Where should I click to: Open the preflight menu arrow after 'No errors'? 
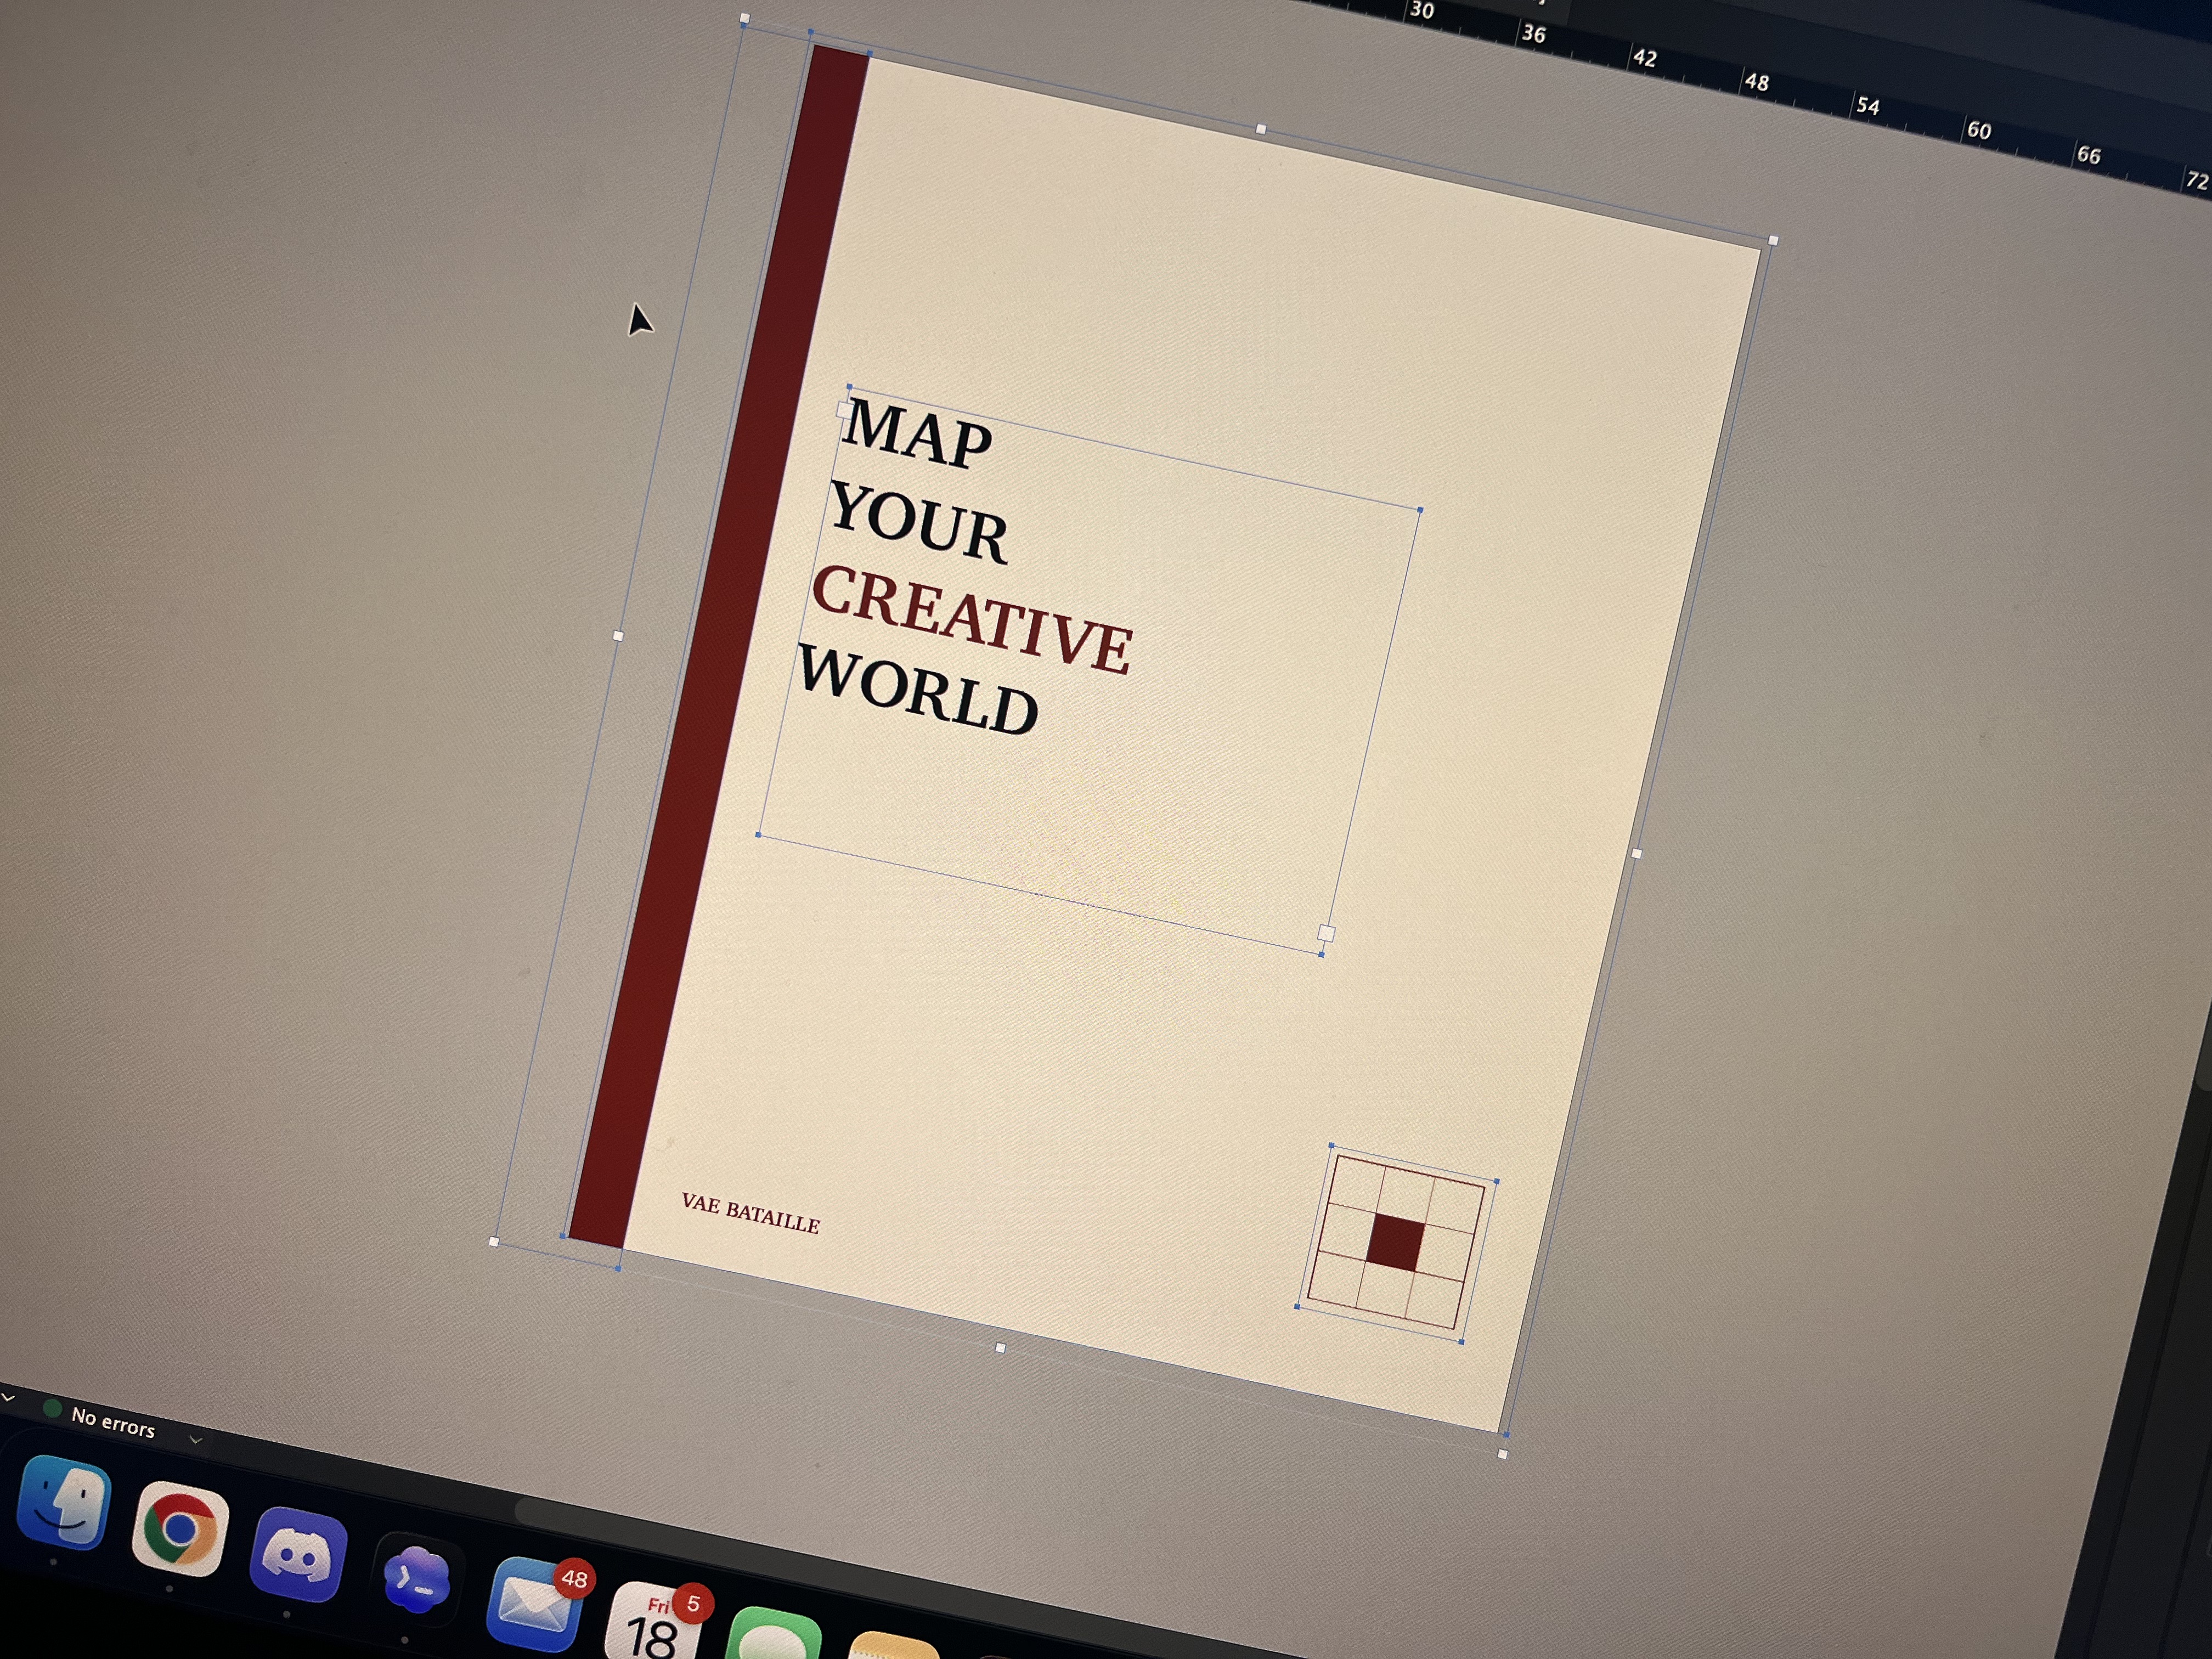[x=196, y=1440]
